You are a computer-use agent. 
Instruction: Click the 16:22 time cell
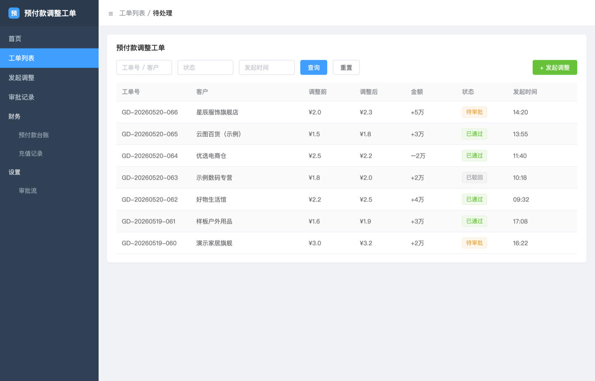click(x=521, y=243)
